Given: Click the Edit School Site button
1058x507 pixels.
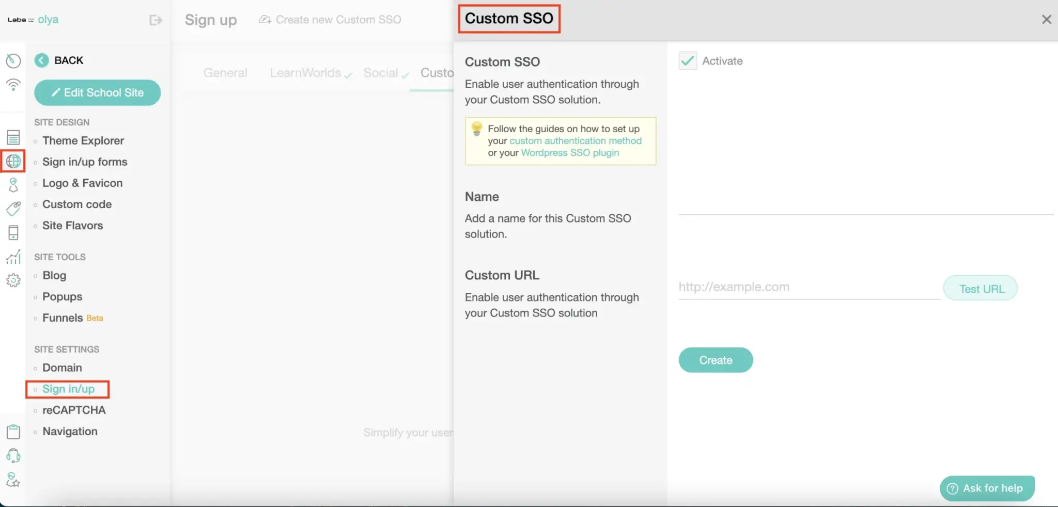Looking at the screenshot, I should click(97, 92).
